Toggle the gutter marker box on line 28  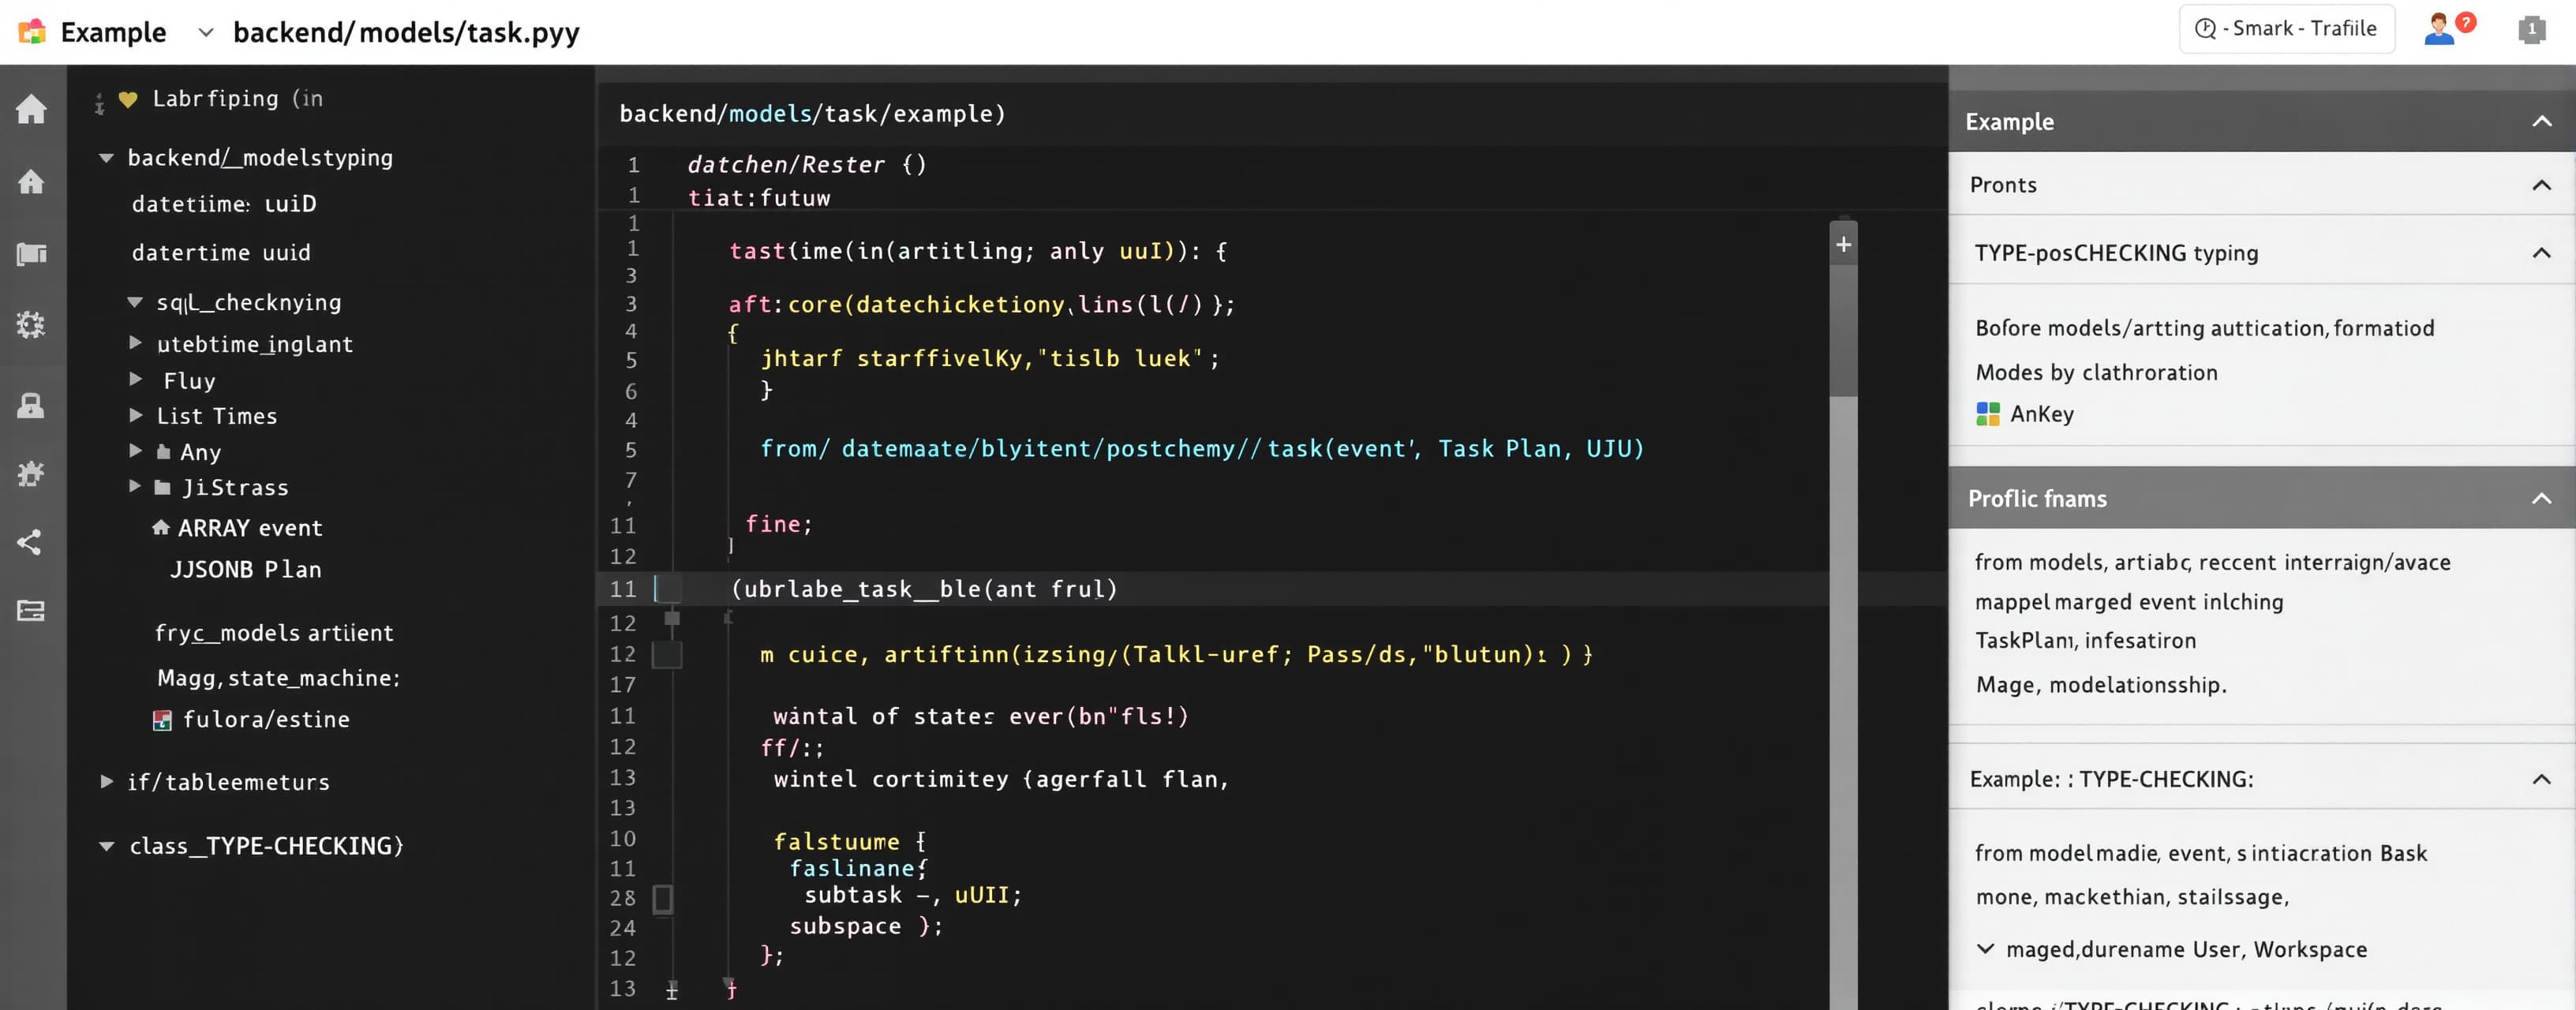[663, 899]
